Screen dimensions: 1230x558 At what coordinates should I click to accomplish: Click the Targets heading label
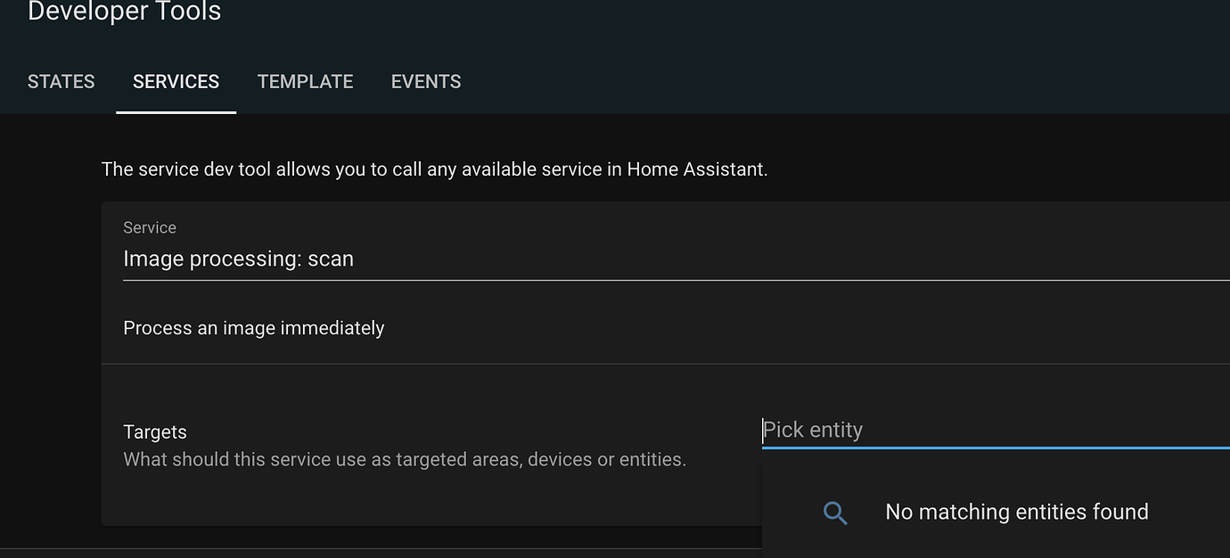155,432
